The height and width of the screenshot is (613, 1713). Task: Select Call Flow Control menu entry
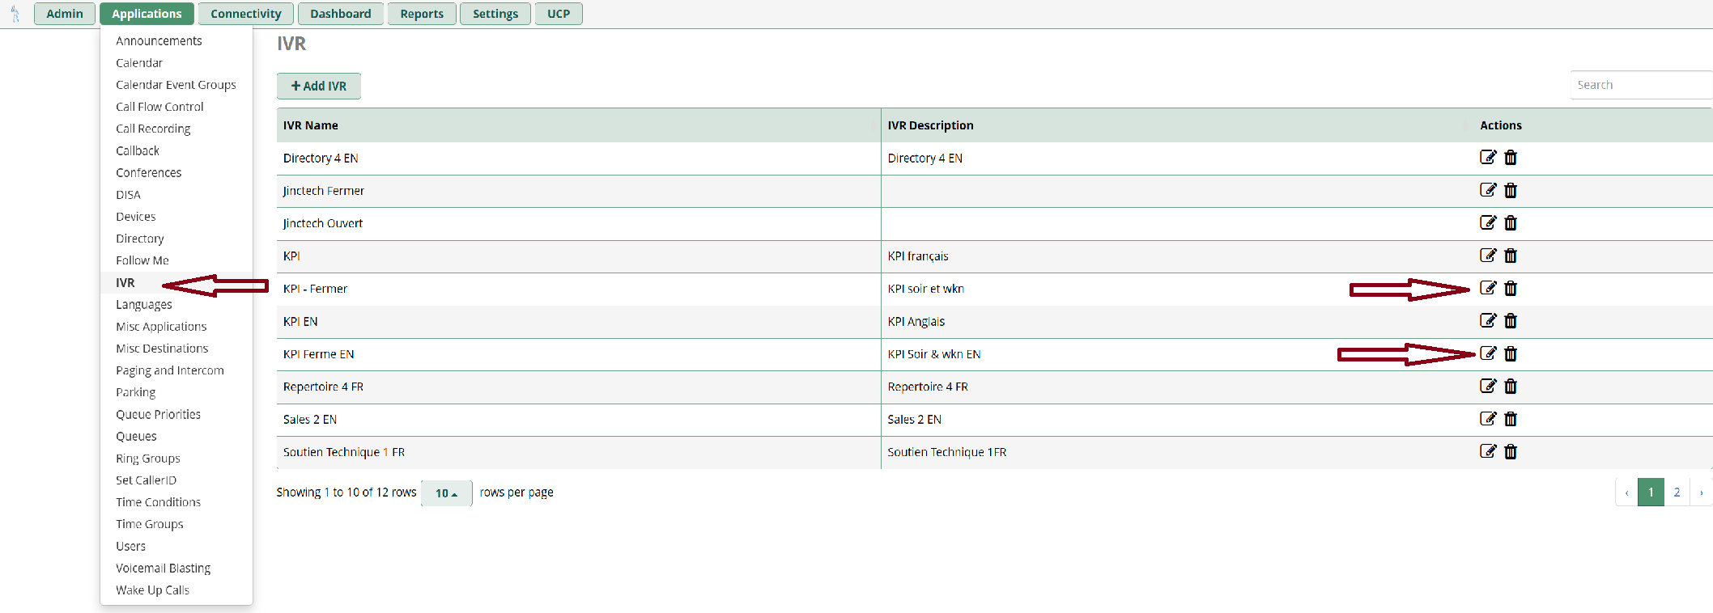[159, 107]
